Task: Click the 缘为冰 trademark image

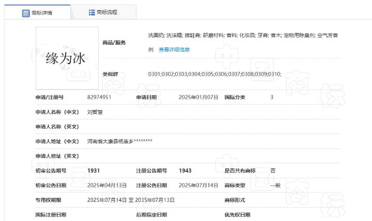Action: (65, 57)
